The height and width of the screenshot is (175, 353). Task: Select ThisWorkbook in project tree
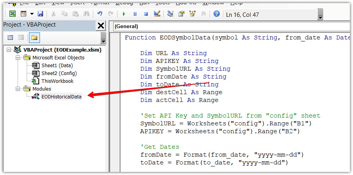(x=58, y=81)
